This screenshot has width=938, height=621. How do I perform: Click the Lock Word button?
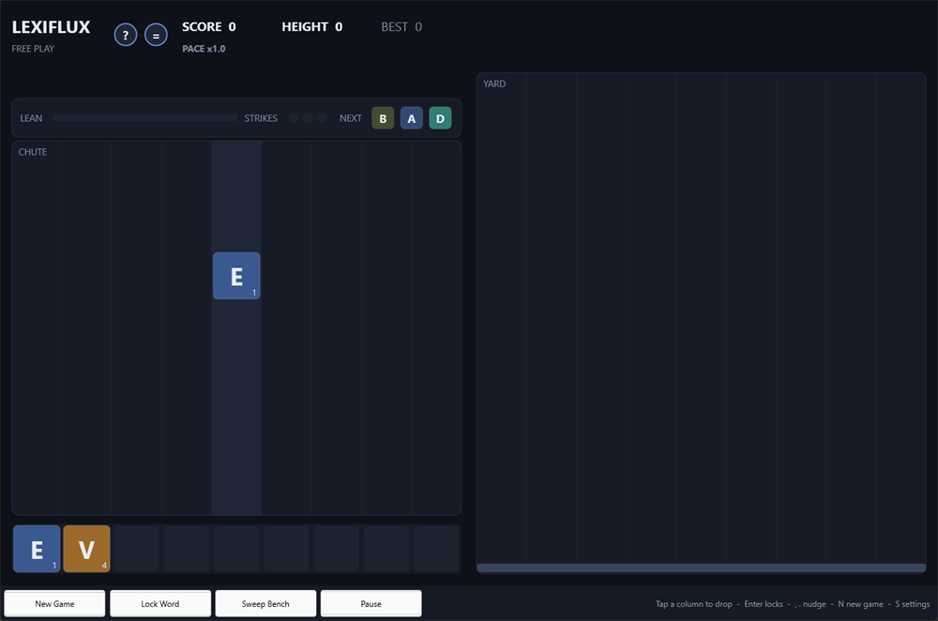tap(160, 604)
